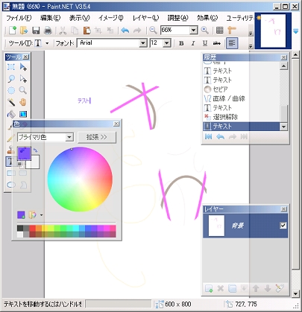Select the Pan hand tool

(x=23, y=102)
